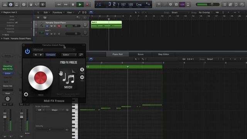
Task: Toggle power on the Yamaha Grand Piano track
Action: [47, 26]
